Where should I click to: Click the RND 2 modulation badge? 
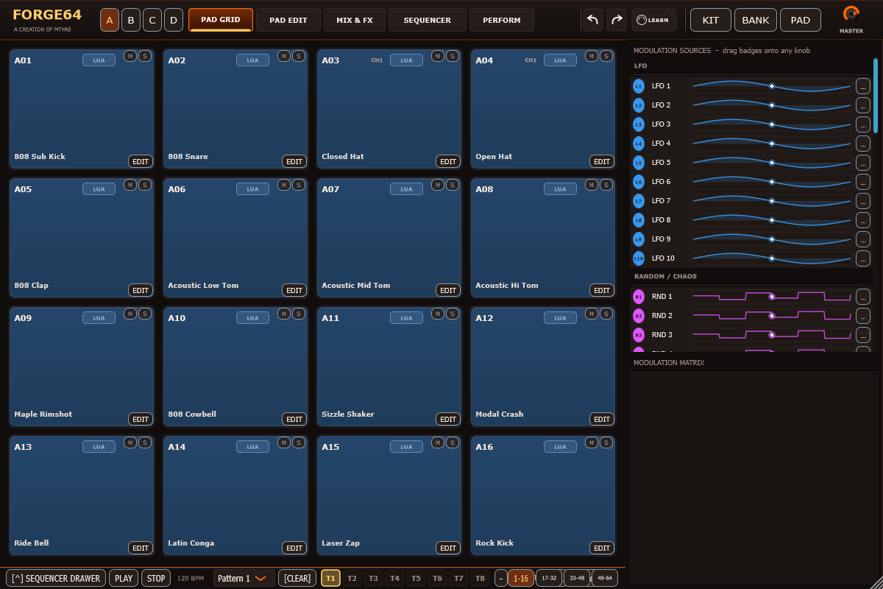pyautogui.click(x=639, y=316)
